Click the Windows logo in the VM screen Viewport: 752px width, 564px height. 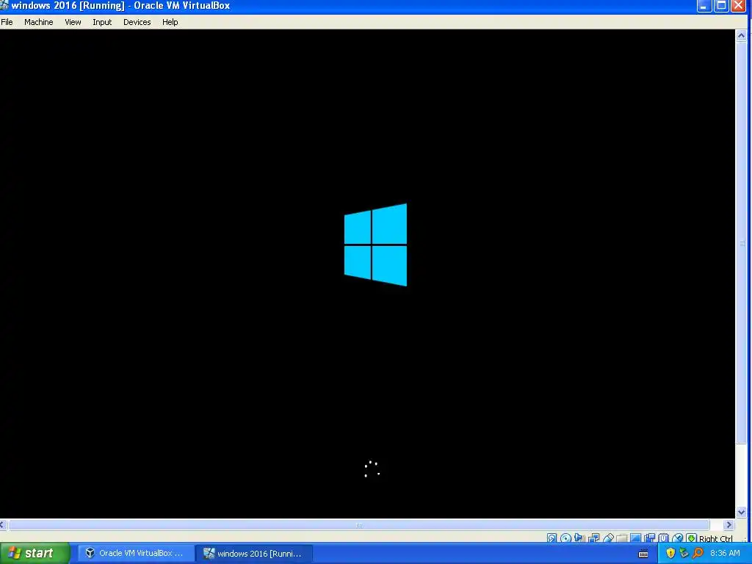(375, 245)
